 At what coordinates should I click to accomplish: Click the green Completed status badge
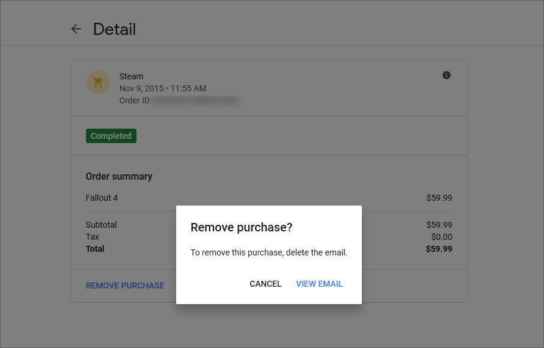pyautogui.click(x=111, y=136)
